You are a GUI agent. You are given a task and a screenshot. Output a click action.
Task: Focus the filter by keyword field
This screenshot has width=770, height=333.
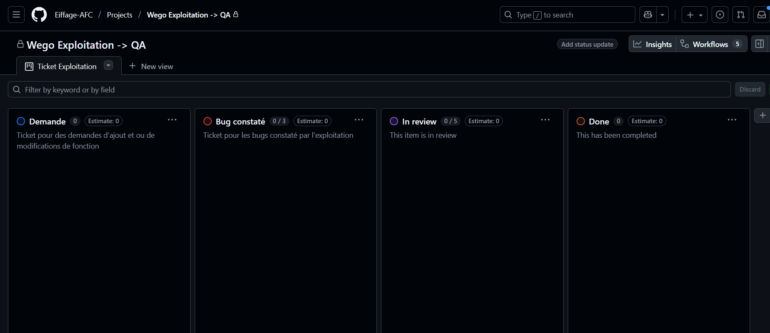369,89
